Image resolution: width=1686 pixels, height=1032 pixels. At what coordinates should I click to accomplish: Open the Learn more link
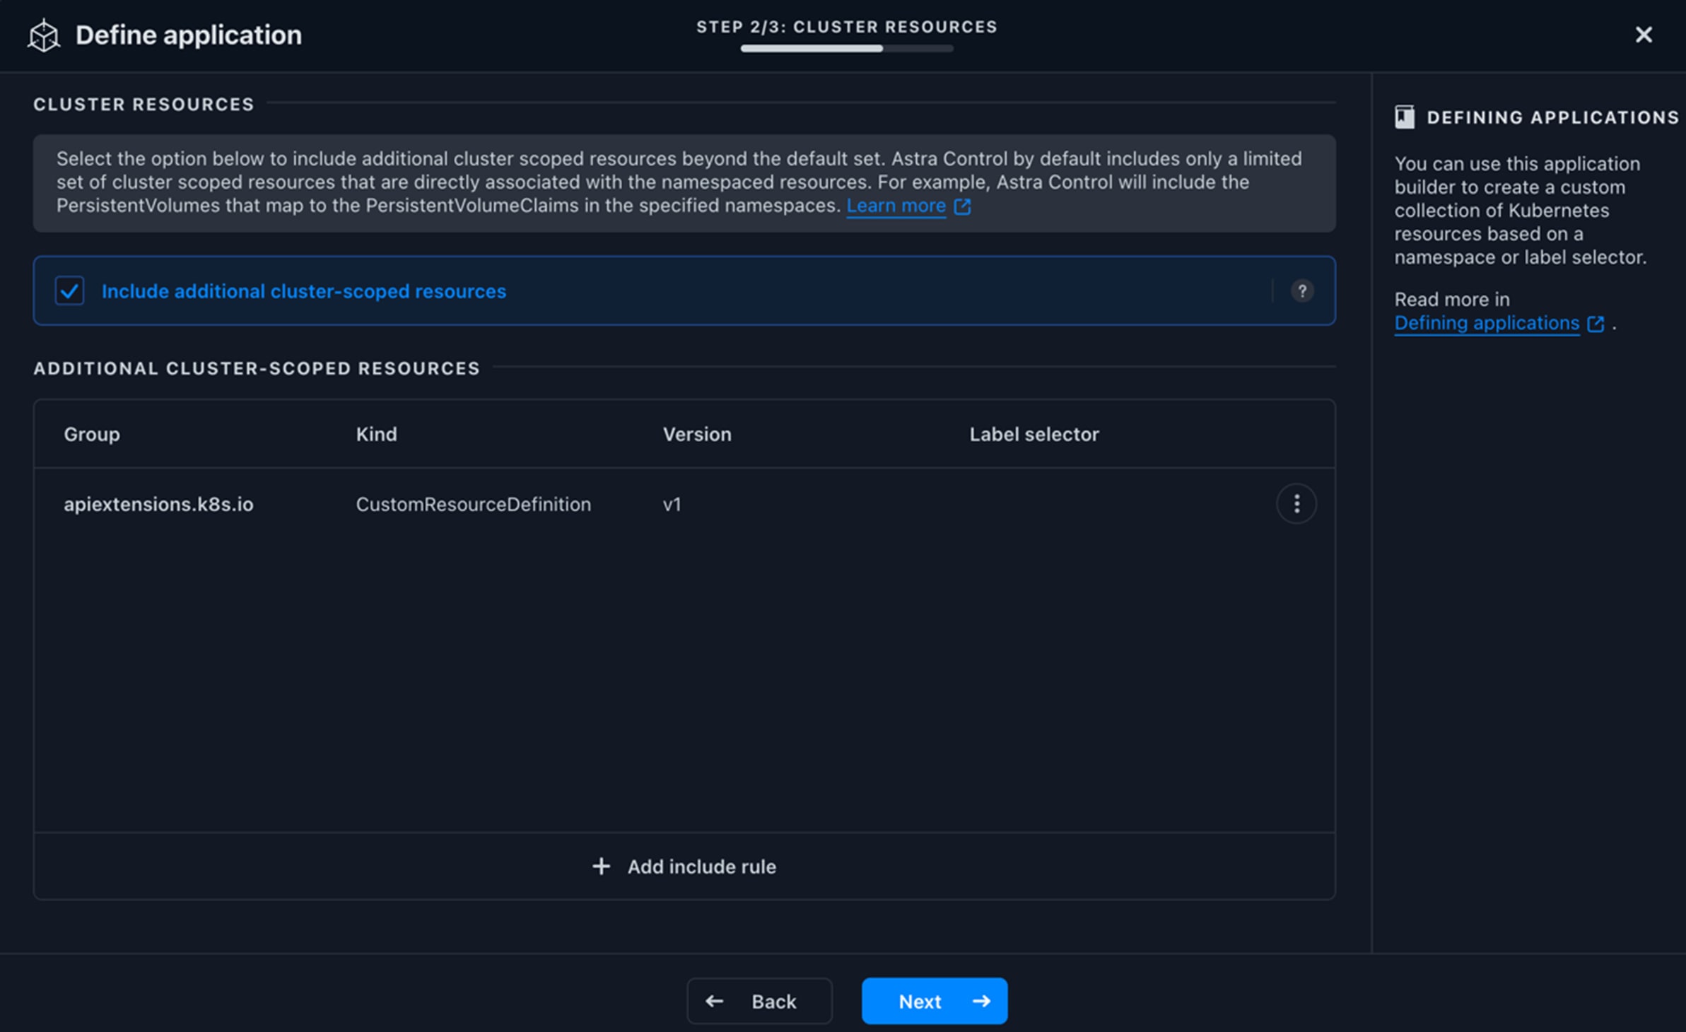pyautogui.click(x=896, y=206)
